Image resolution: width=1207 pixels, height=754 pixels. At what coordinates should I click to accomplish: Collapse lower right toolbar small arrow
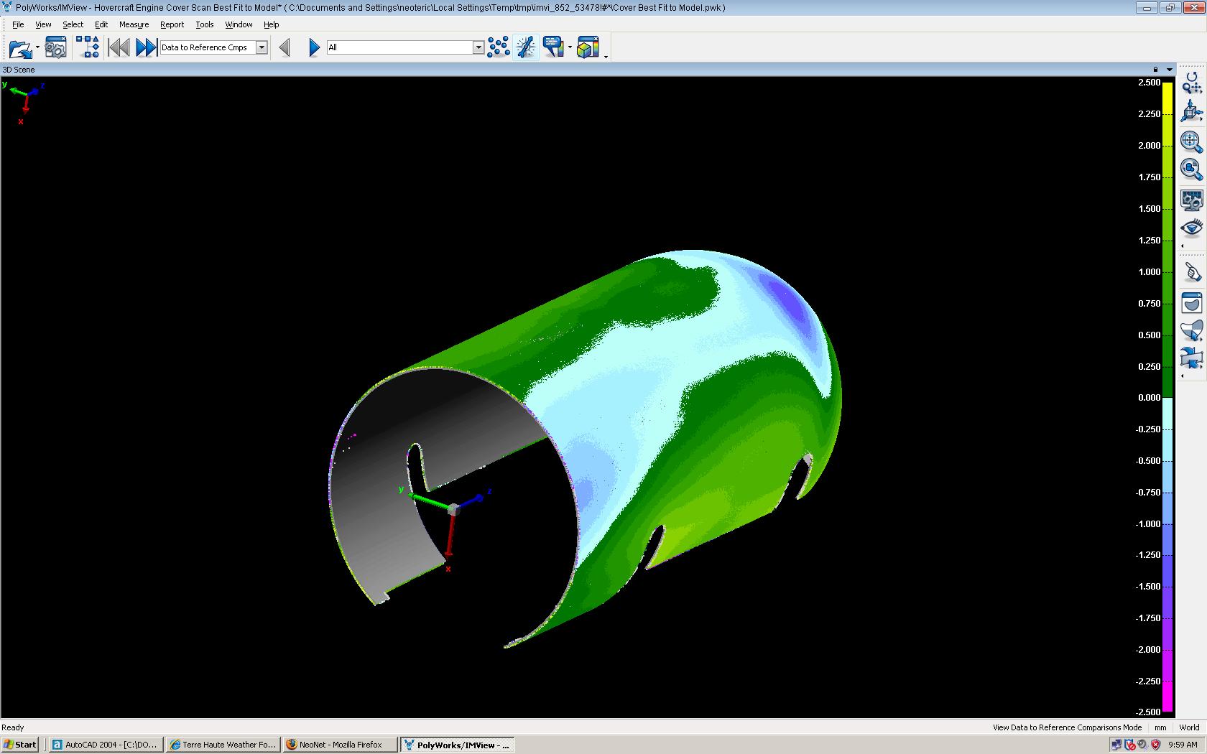(x=1183, y=376)
